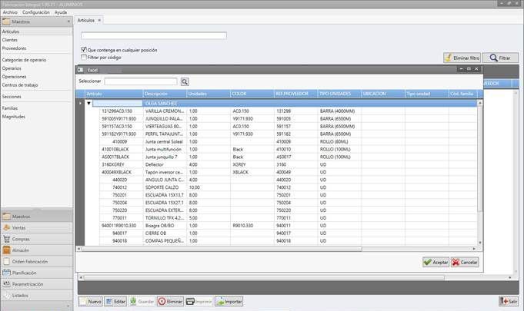Open the Compras cart section
The width and height of the screenshot is (524, 311).
point(37,239)
